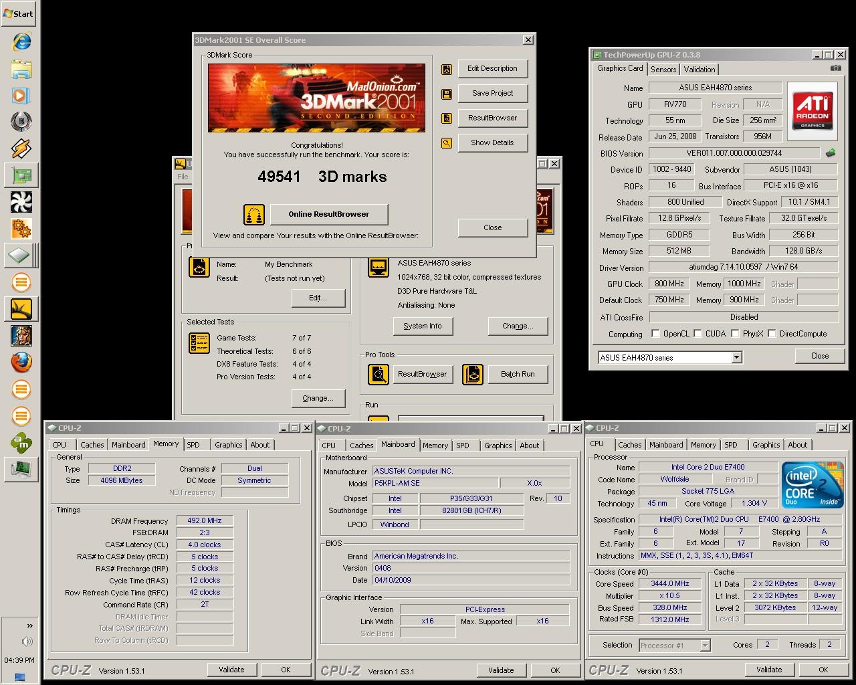Switch to the 3DMark2001 yellow taskbar icon
This screenshot has height=685, width=856.
click(21, 309)
